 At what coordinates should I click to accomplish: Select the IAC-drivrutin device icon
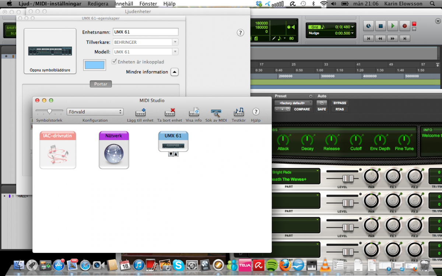pos(58,150)
